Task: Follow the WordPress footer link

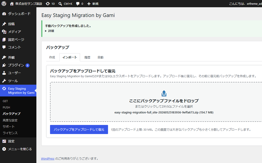Action: coord(48,159)
